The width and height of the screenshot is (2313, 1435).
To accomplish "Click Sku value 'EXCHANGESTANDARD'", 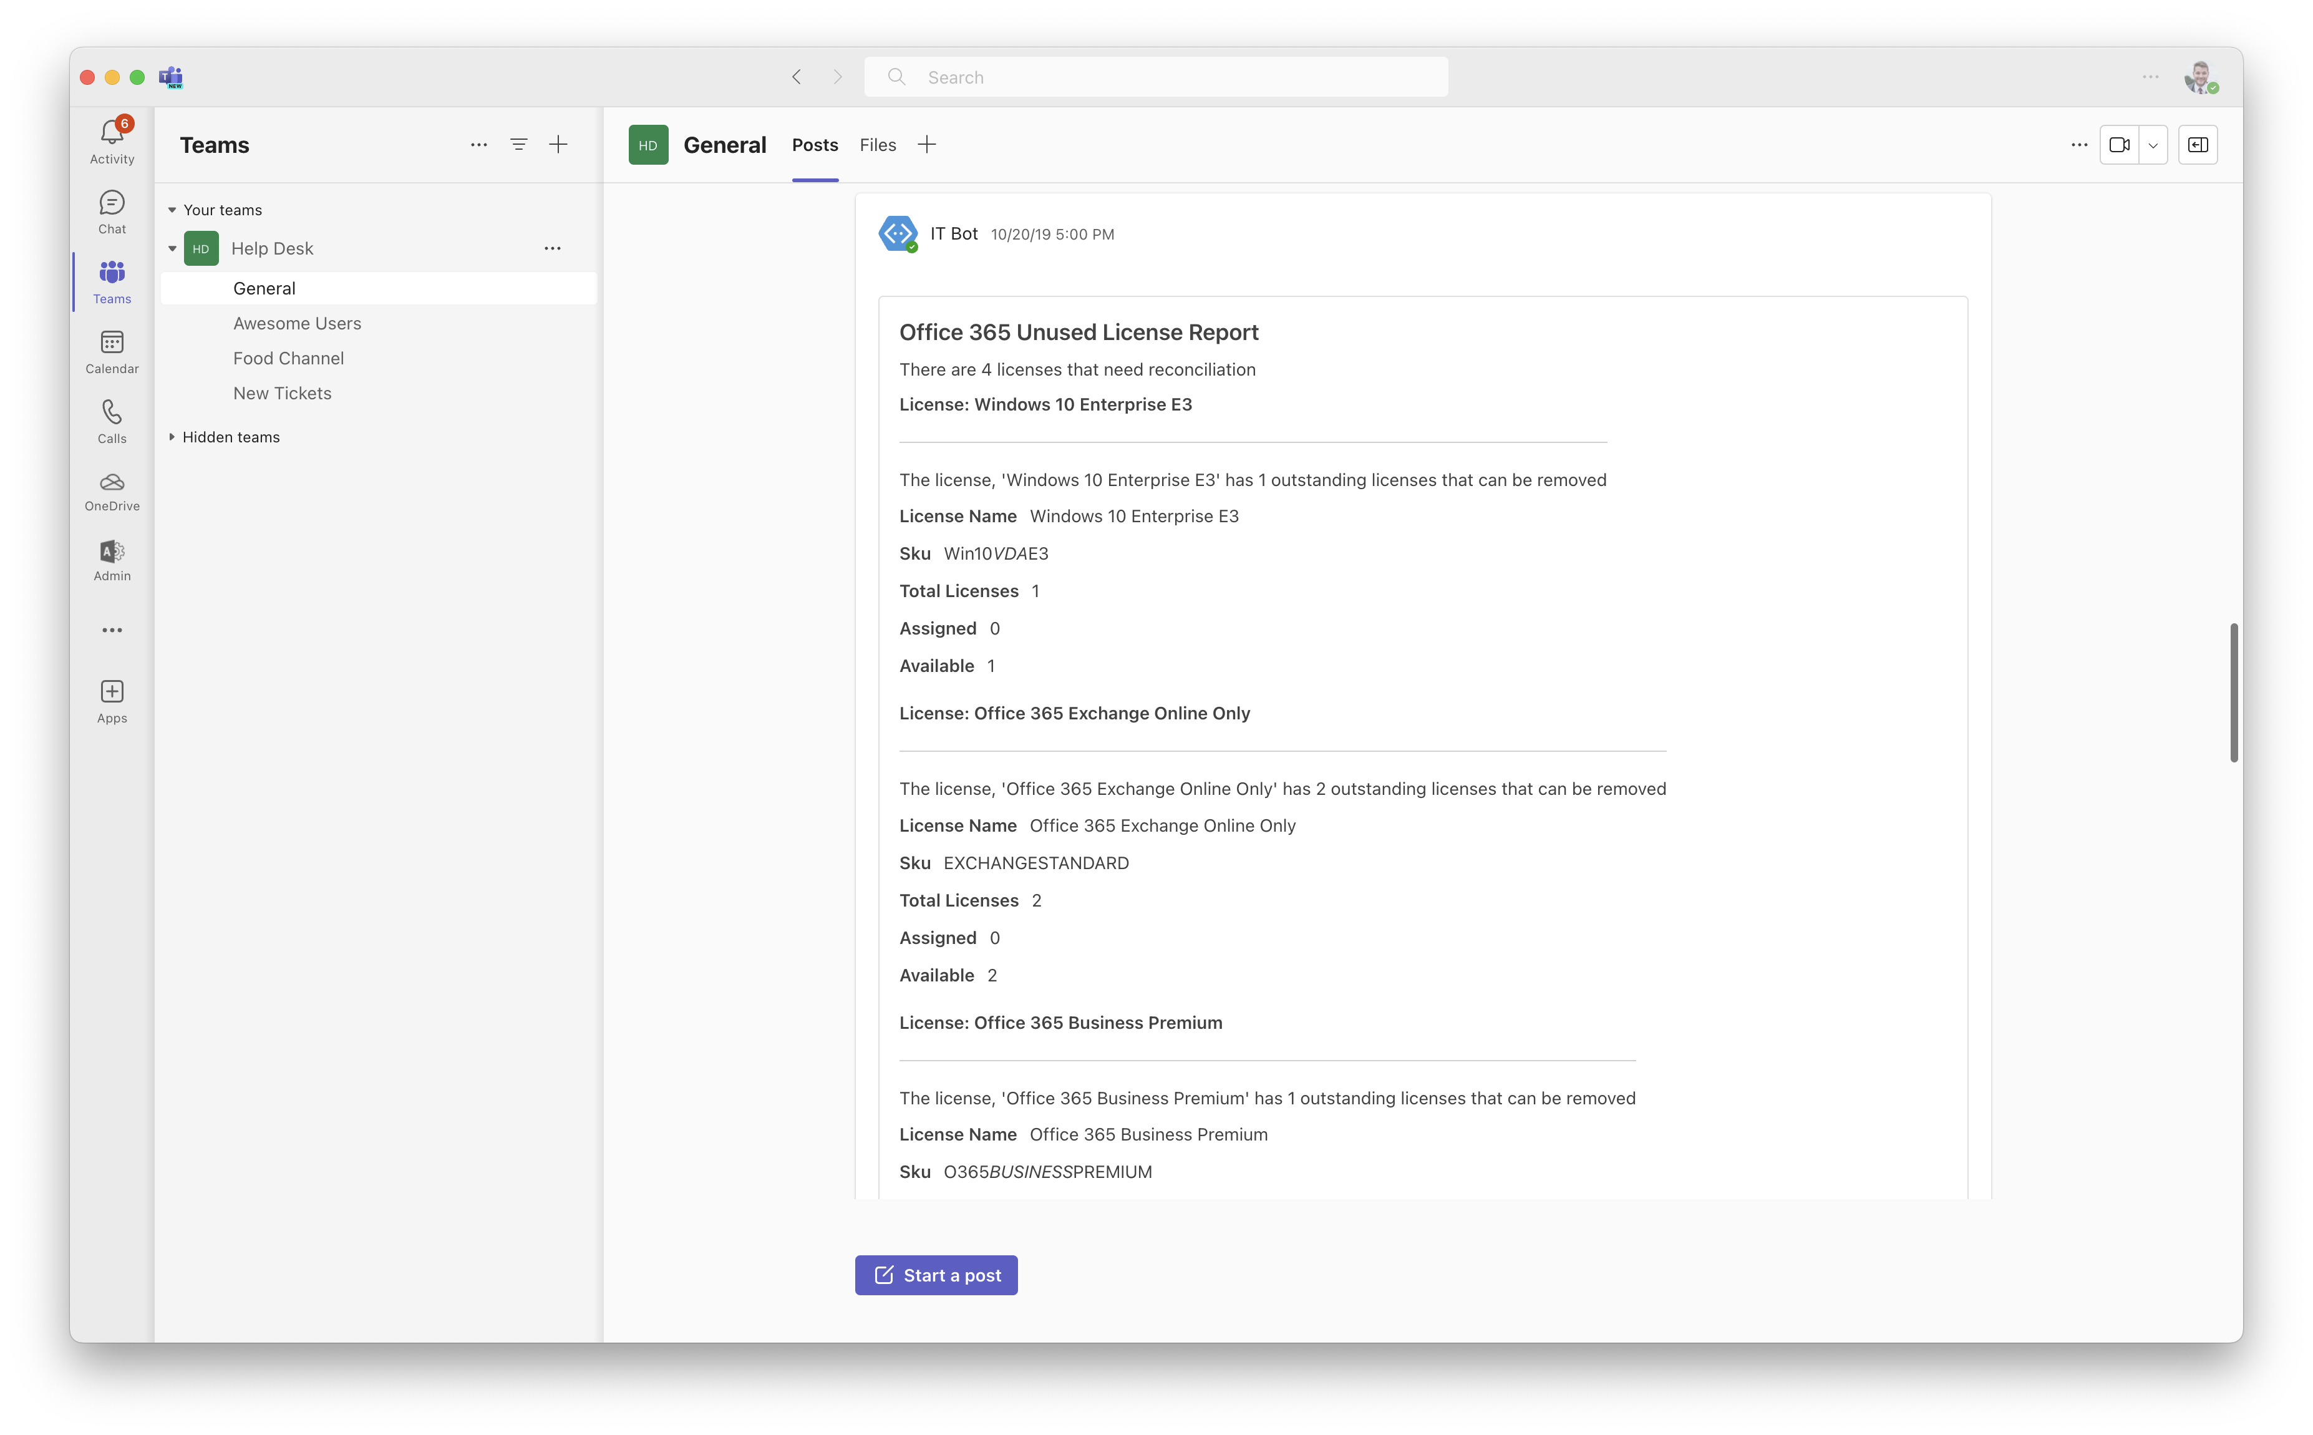I will (1036, 863).
